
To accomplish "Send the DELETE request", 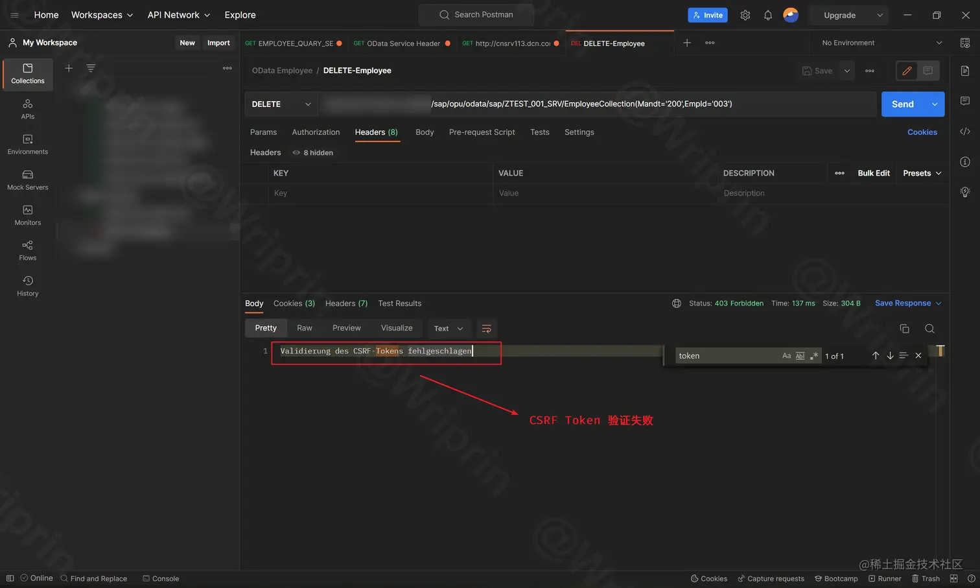I will pyautogui.click(x=903, y=104).
